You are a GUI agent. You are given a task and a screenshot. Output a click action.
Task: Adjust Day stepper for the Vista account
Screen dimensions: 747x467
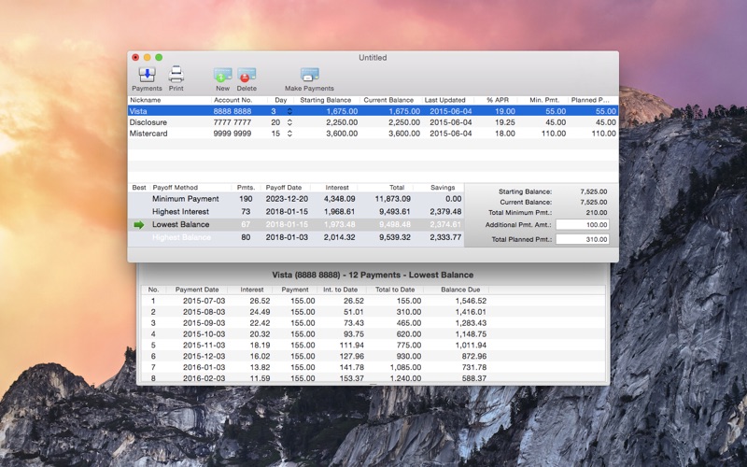pos(289,111)
